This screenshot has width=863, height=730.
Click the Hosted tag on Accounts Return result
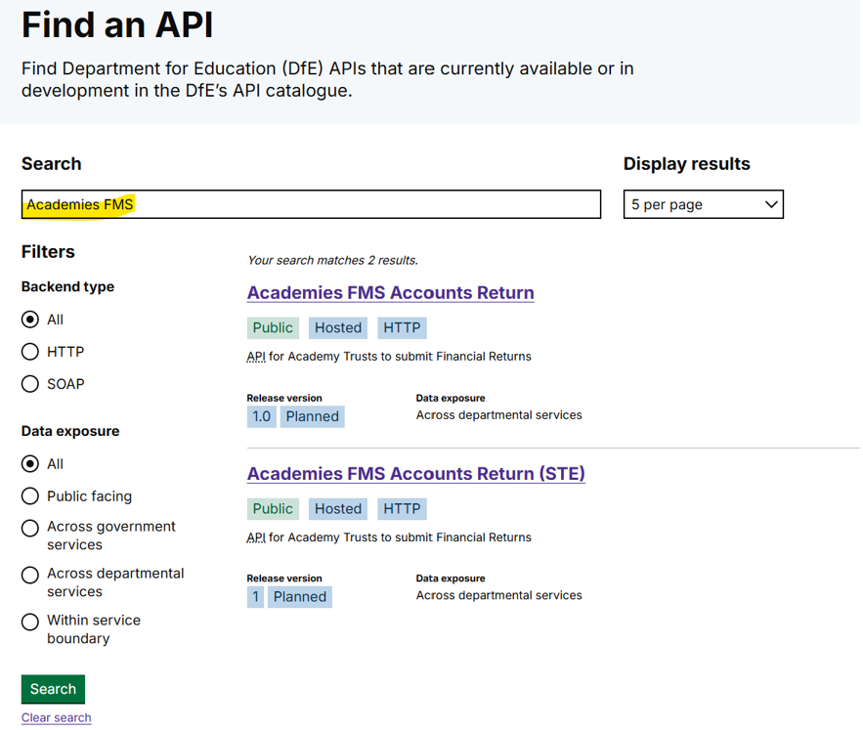[338, 327]
